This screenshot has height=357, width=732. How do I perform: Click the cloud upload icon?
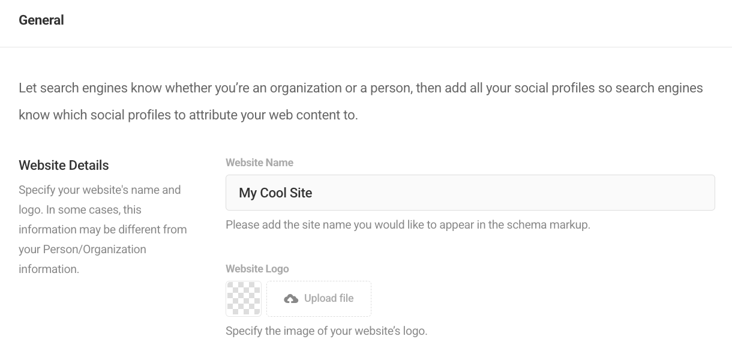coord(291,299)
